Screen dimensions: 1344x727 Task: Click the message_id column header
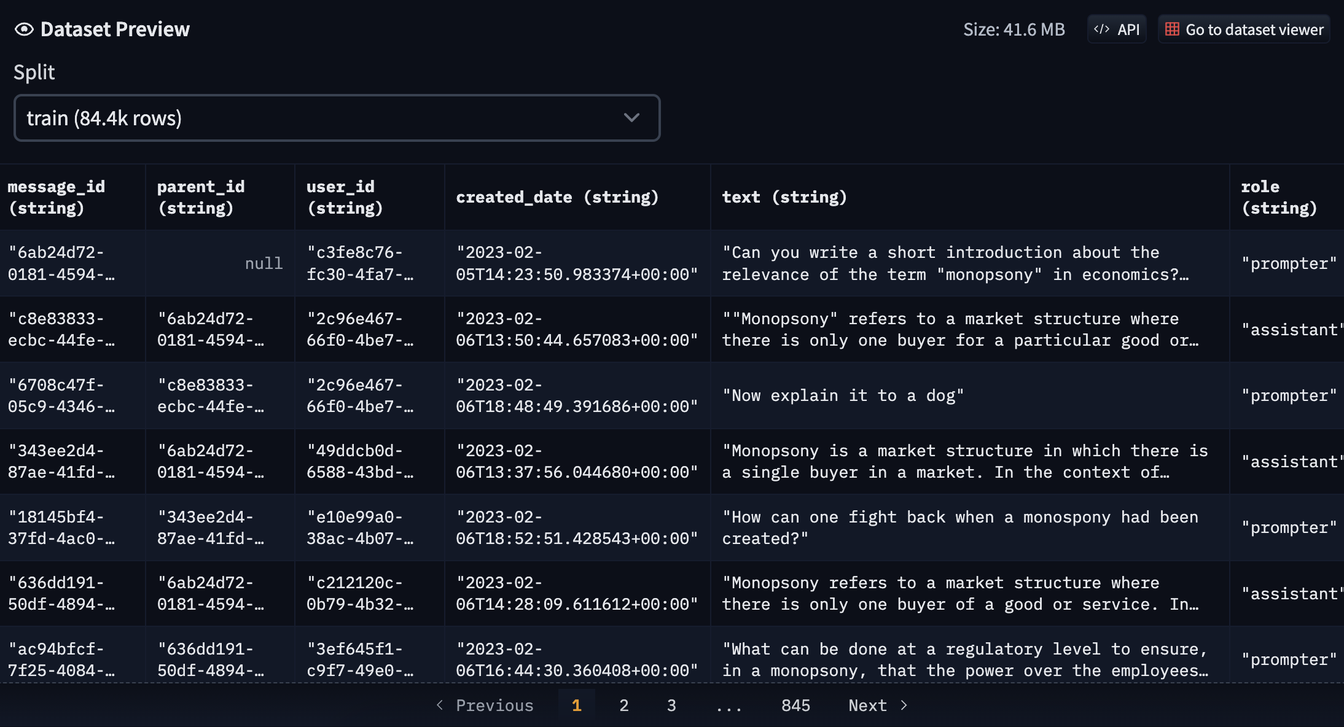(x=57, y=197)
